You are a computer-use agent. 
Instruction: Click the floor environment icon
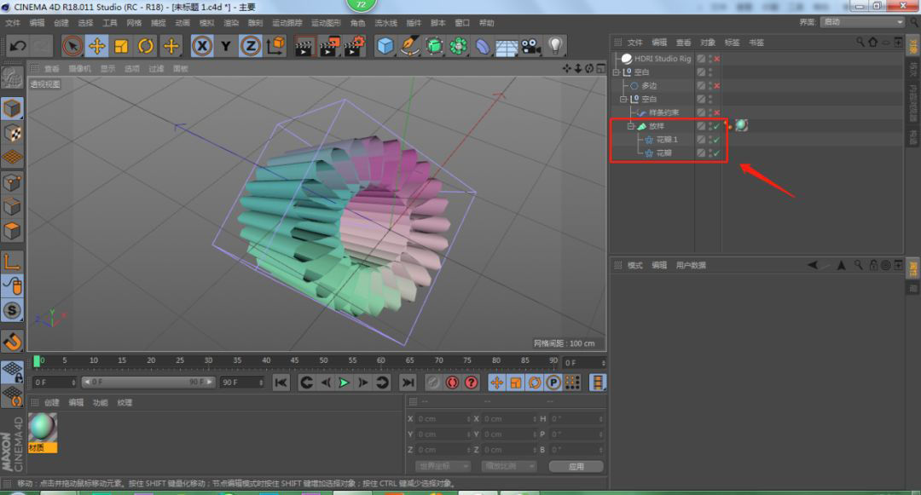click(507, 46)
